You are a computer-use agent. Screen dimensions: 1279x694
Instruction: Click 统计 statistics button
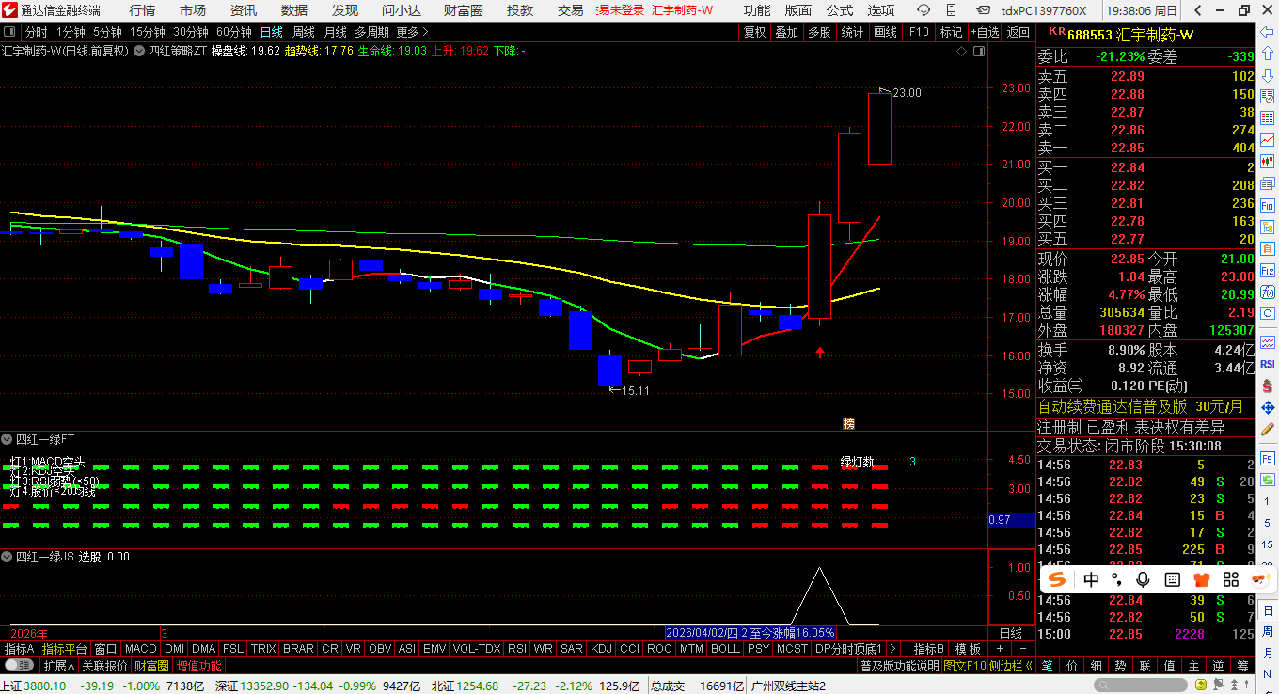click(852, 32)
